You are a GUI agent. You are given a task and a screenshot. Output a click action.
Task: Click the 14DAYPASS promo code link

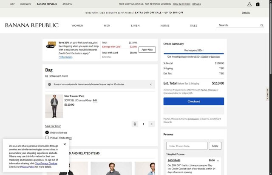coord(174,161)
